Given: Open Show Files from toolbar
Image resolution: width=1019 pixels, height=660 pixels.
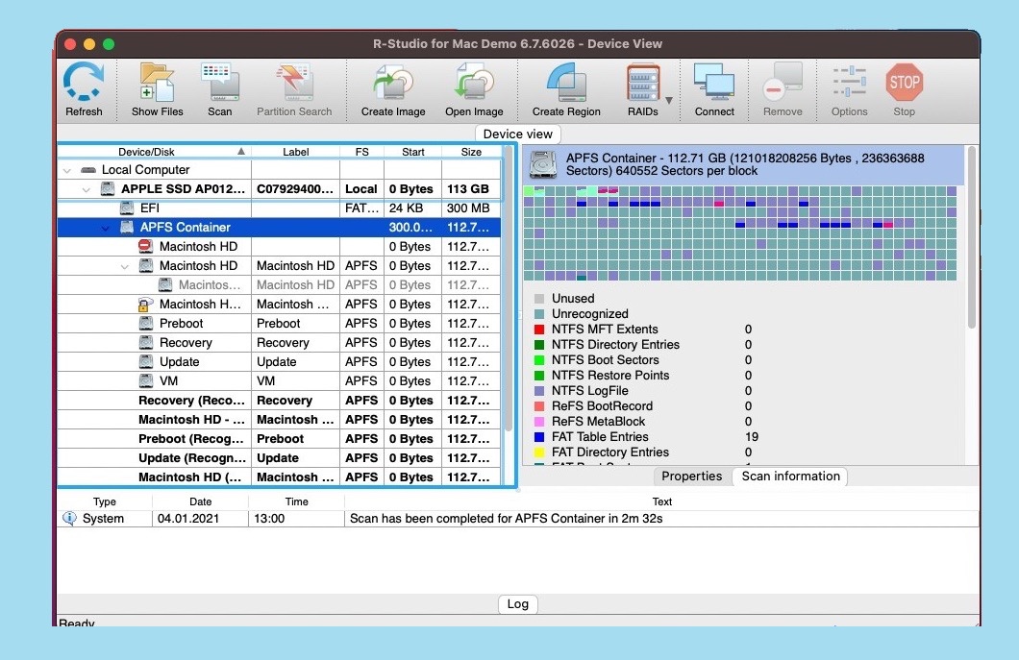Looking at the screenshot, I should pyautogui.click(x=157, y=84).
